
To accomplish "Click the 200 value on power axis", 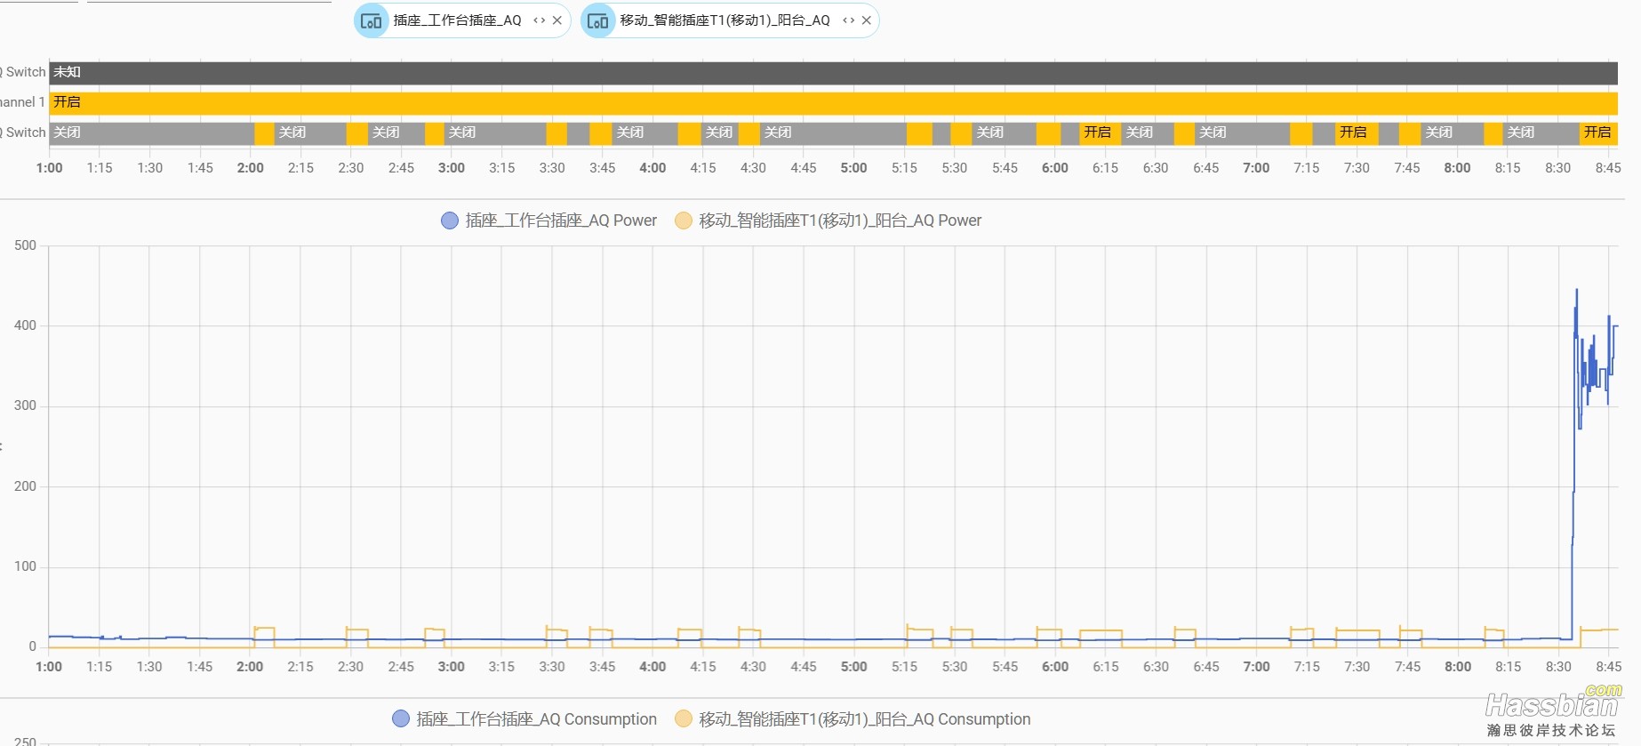I will coord(25,486).
